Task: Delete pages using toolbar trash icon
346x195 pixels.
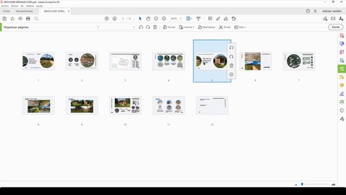Action: tap(155, 27)
